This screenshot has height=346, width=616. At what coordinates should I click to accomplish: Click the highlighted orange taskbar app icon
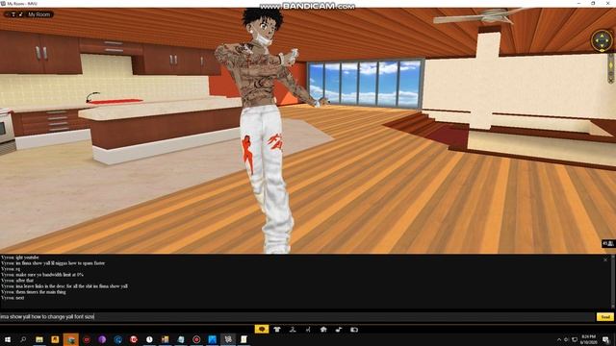(70, 339)
